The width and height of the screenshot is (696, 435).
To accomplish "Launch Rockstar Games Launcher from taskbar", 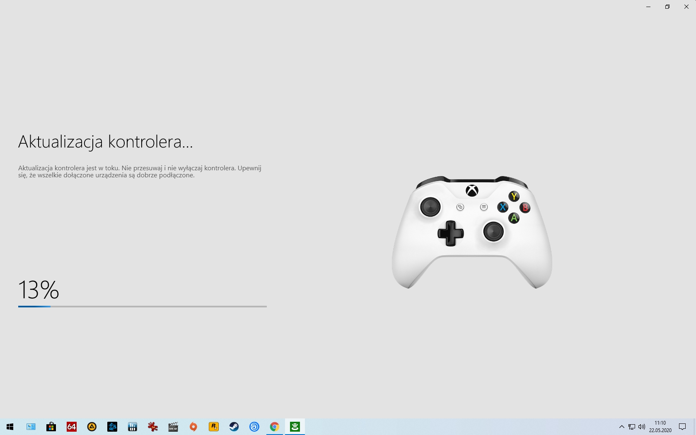I will 213,427.
